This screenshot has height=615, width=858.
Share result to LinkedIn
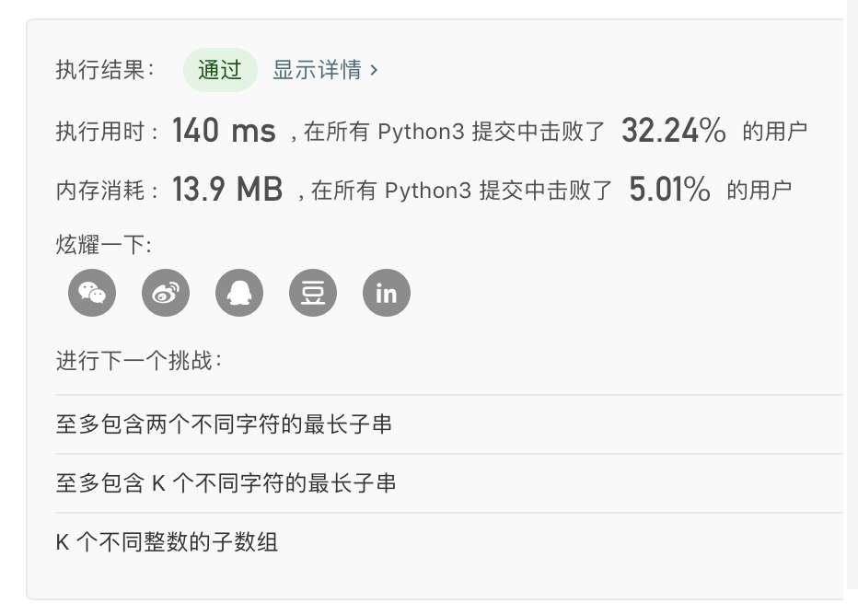387,294
